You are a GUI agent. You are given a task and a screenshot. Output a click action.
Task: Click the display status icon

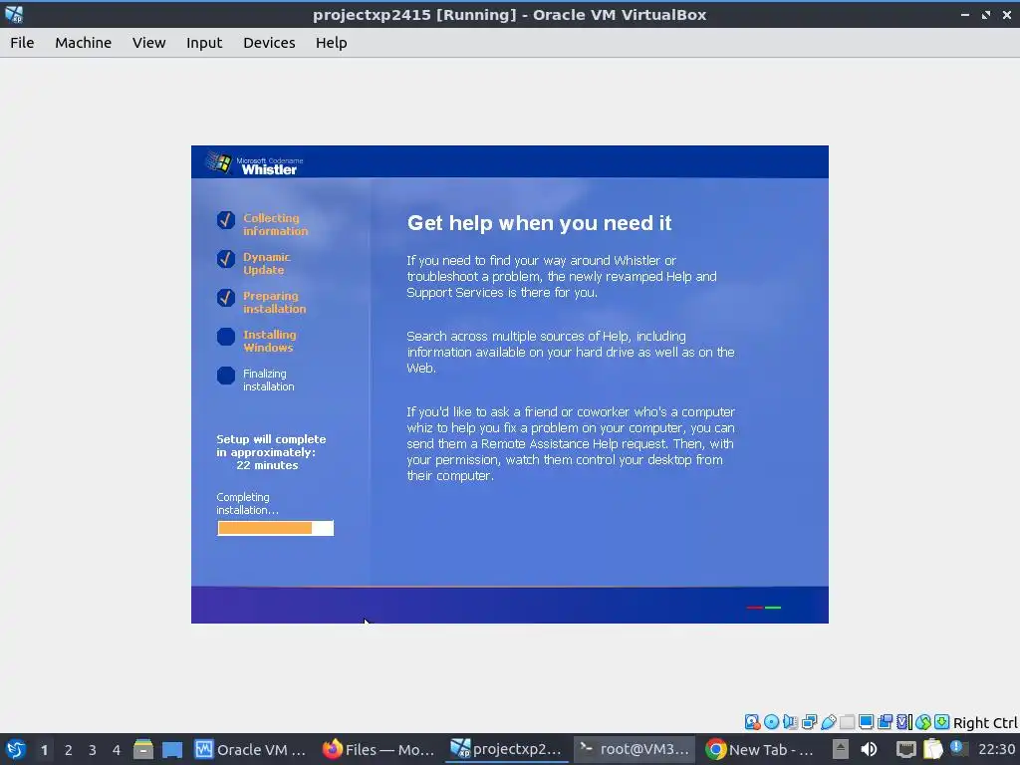[x=866, y=722]
